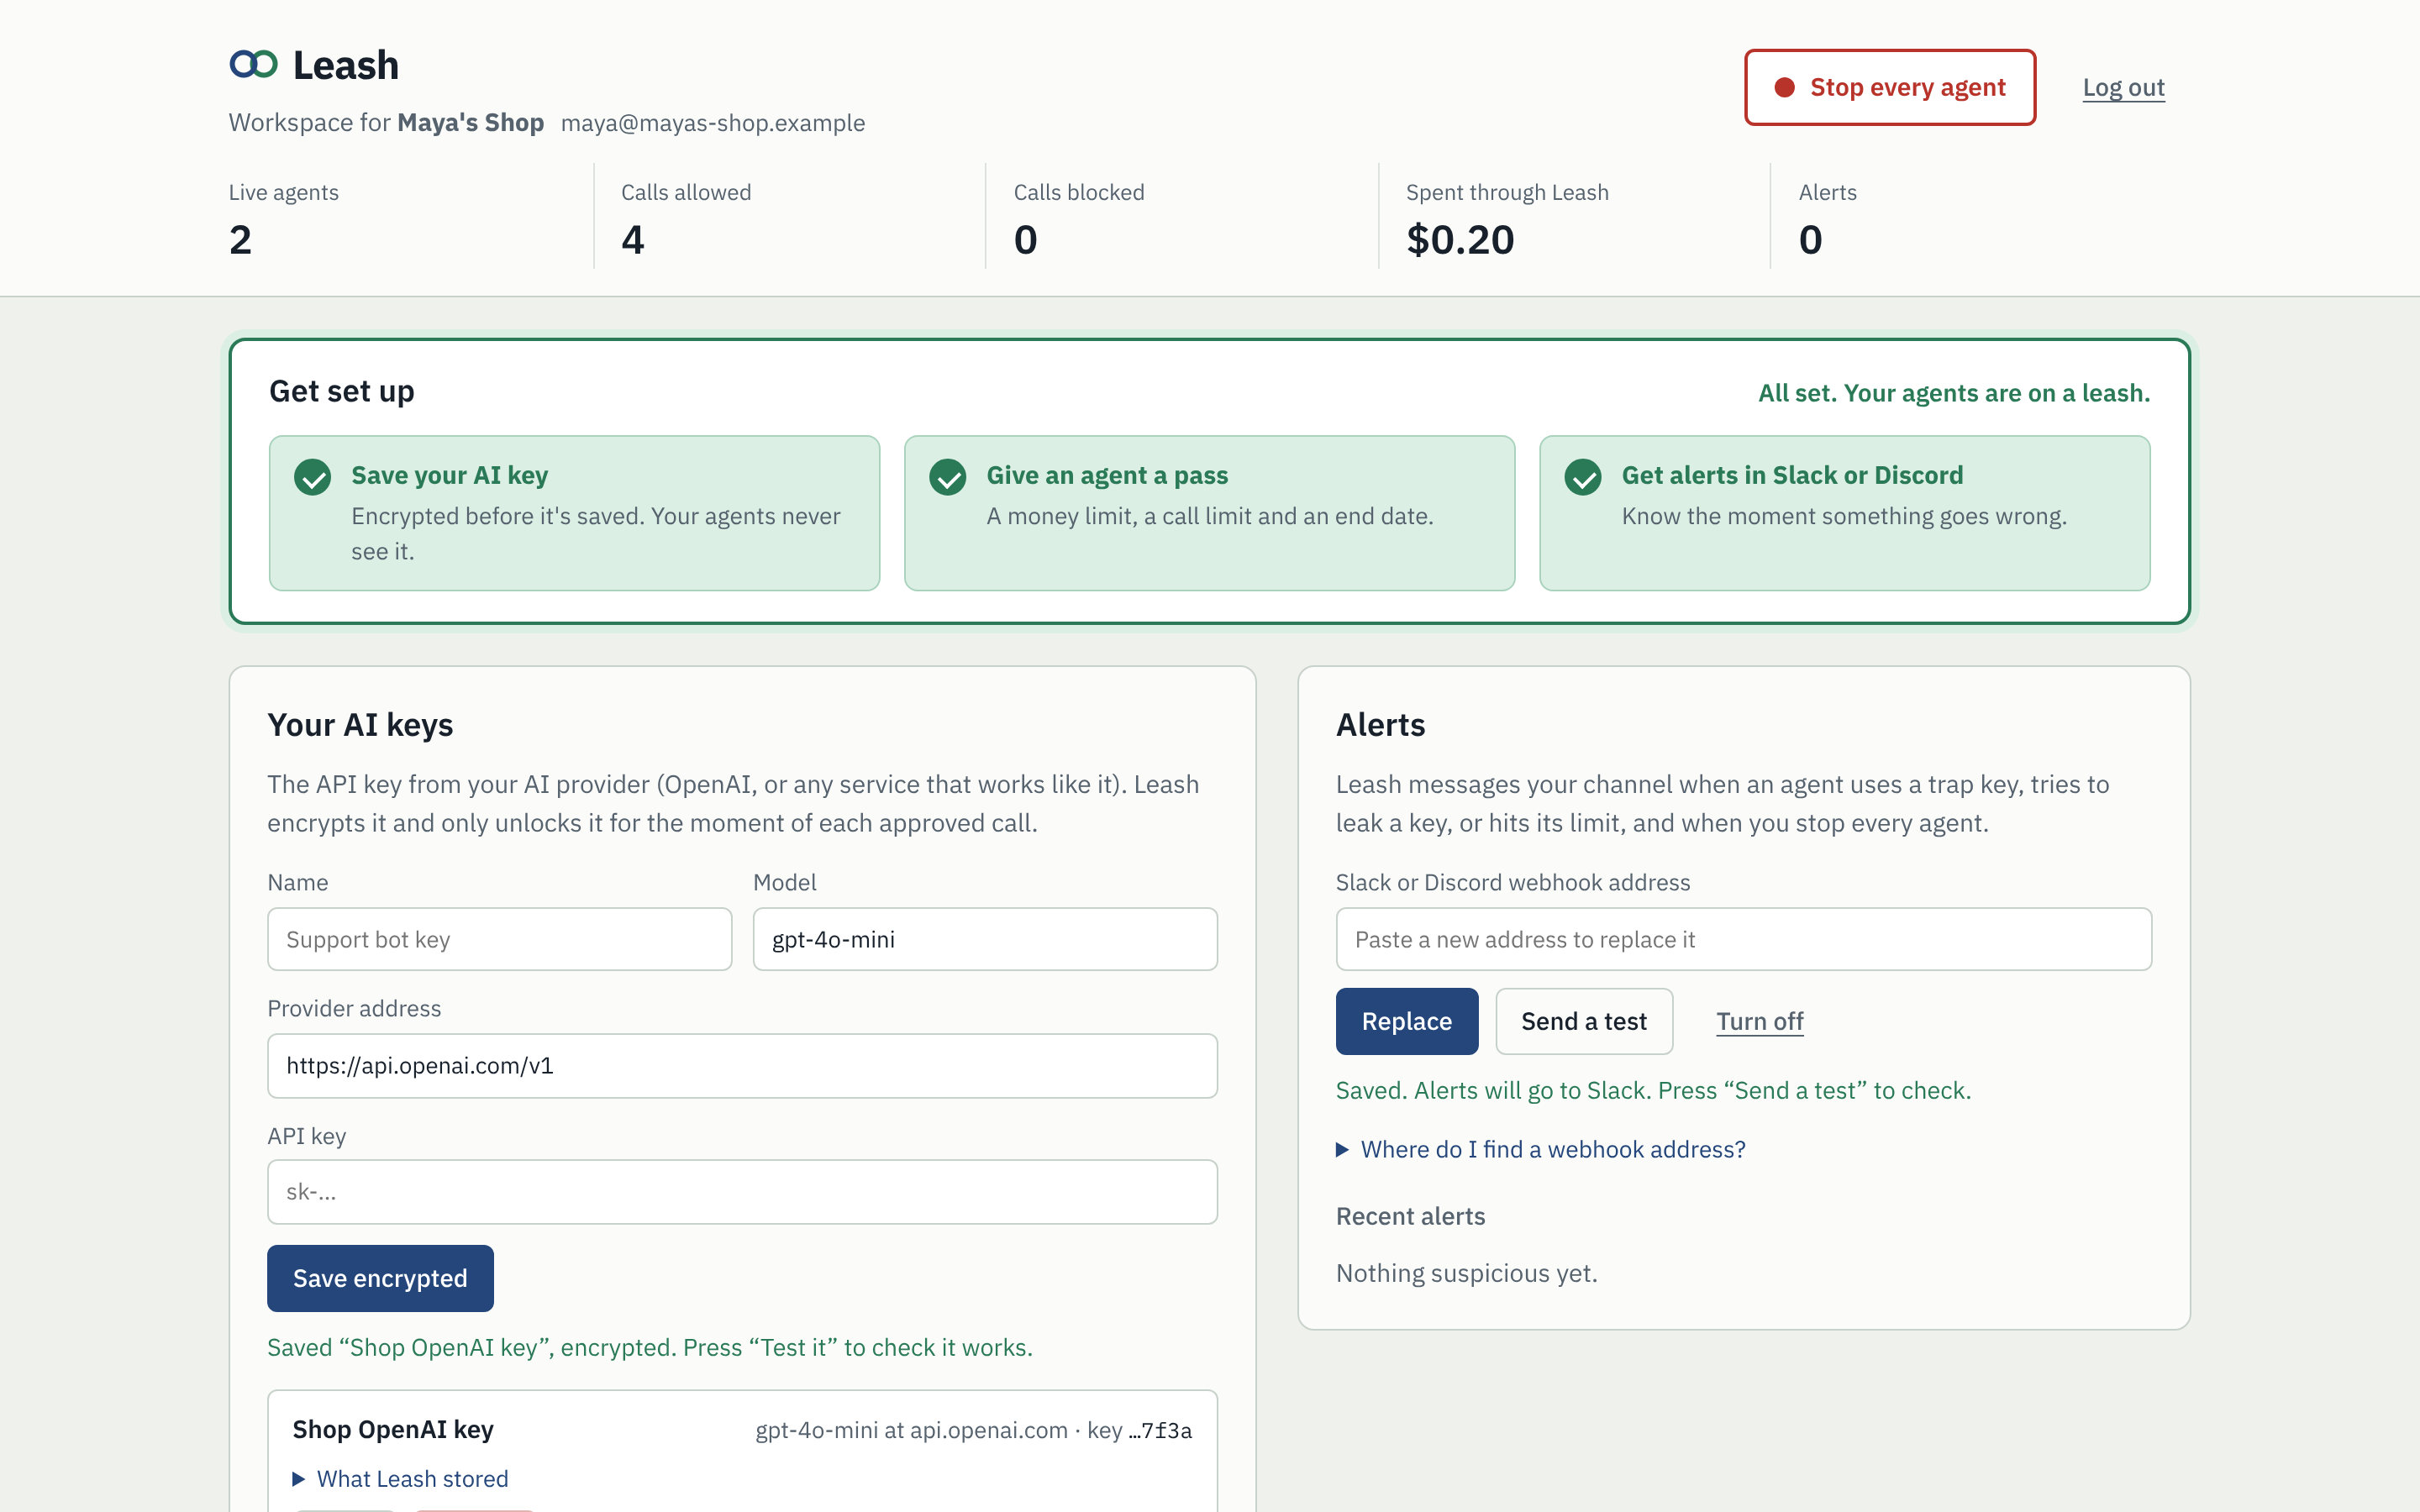Stop every agent now
Image resolution: width=2420 pixels, height=1512 pixels.
point(1890,88)
